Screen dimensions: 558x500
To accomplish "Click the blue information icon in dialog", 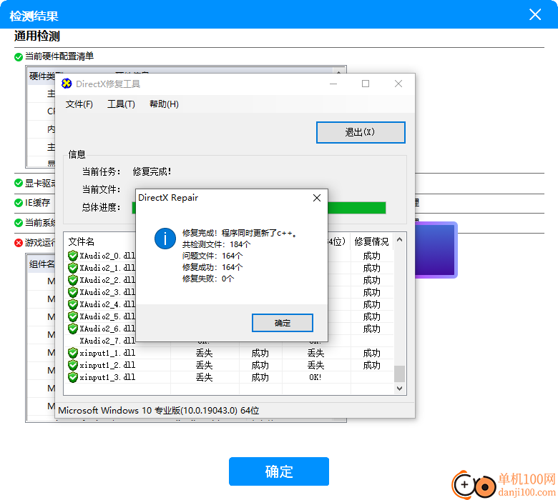I will tap(165, 239).
